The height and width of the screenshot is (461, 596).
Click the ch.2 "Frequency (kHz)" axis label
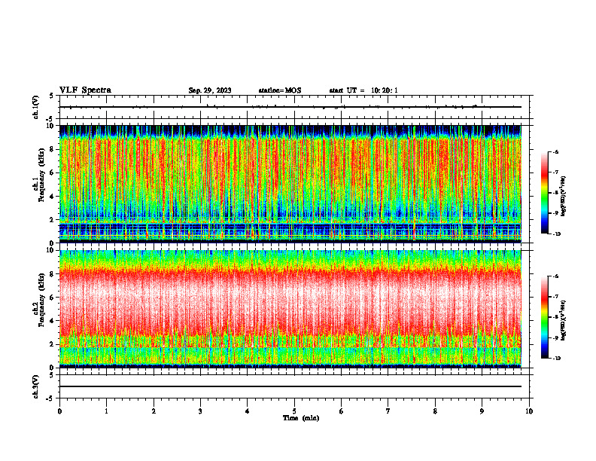[42, 300]
